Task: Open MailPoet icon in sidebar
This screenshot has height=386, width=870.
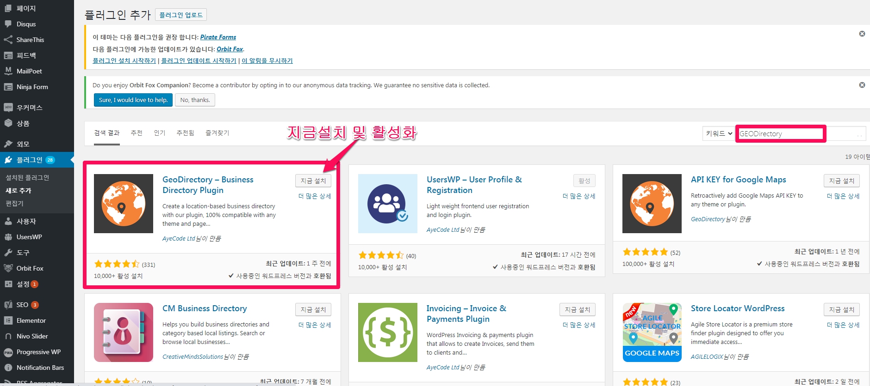Action: pyautogui.click(x=8, y=71)
